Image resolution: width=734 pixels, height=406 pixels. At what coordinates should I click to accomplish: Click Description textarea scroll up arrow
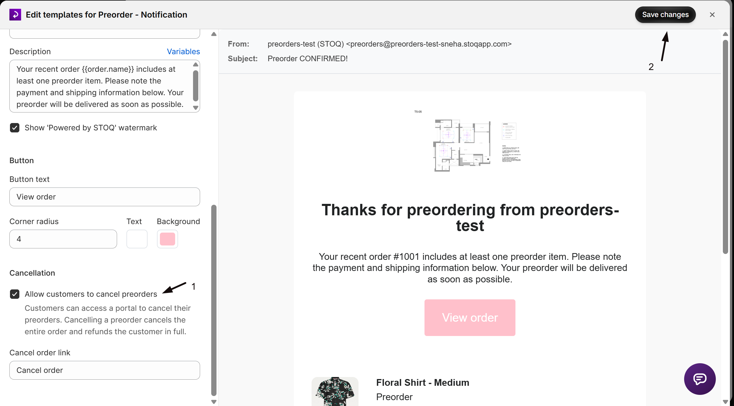[x=196, y=64]
